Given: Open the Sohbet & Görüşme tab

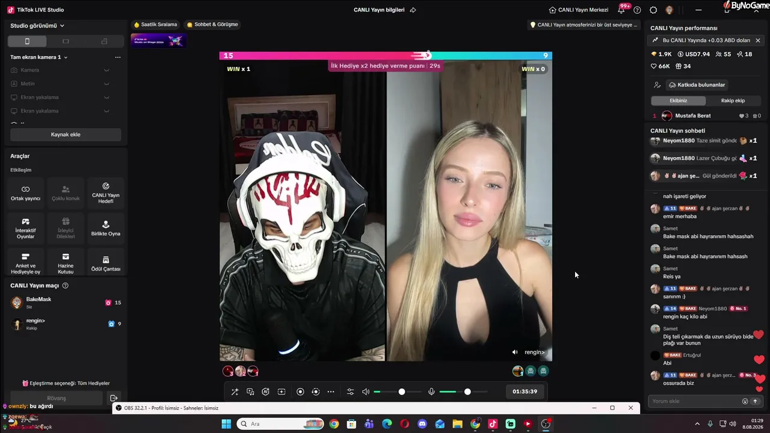Looking at the screenshot, I should click(x=212, y=25).
